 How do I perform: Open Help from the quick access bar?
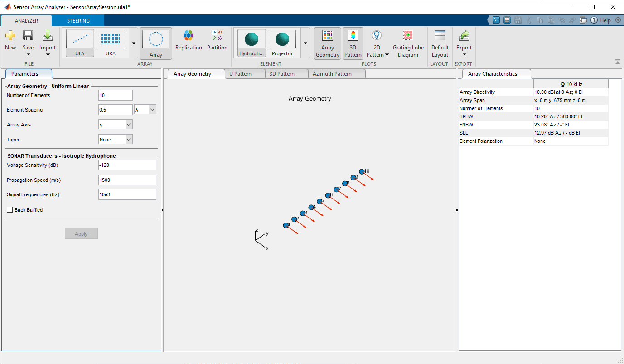coord(601,20)
